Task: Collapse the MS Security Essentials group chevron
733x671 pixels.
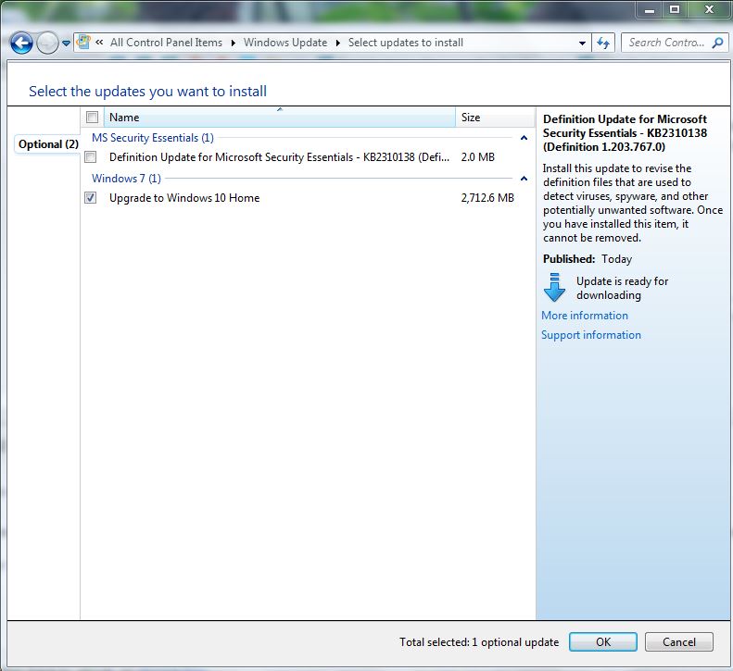Action: point(524,138)
